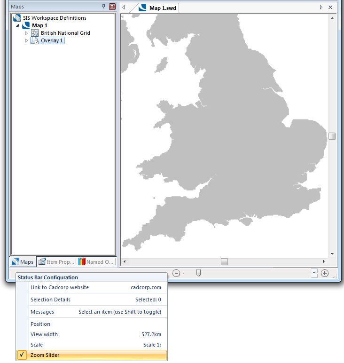Click the British National Grid overlay icon

point(35,33)
